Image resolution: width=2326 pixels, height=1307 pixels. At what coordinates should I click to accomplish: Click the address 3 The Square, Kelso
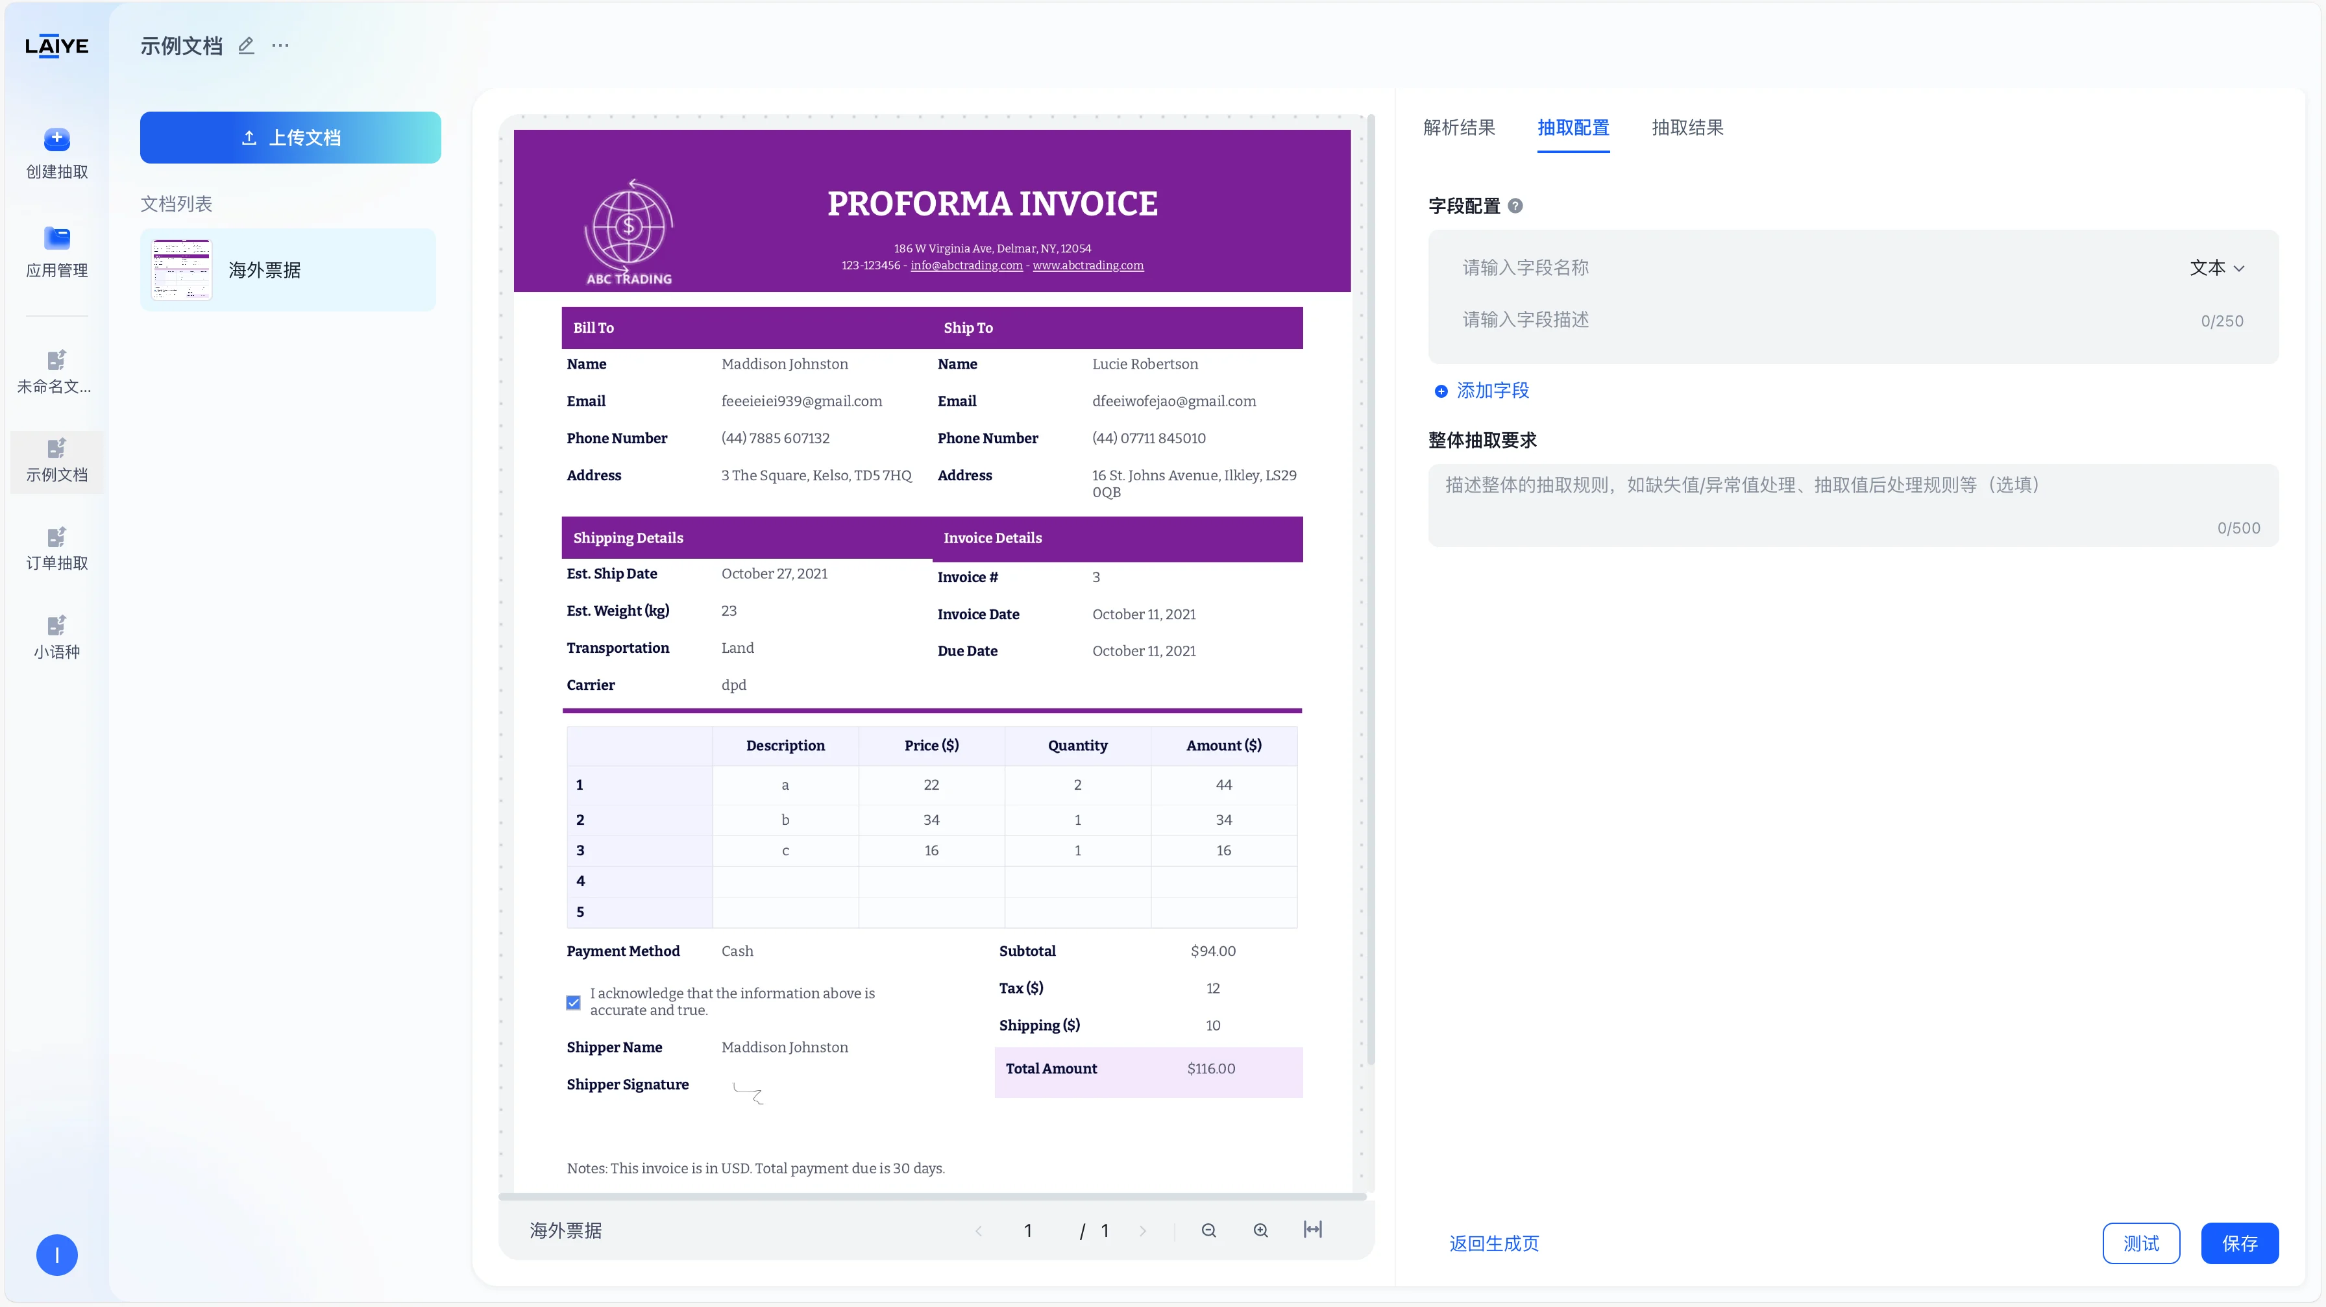click(816, 476)
